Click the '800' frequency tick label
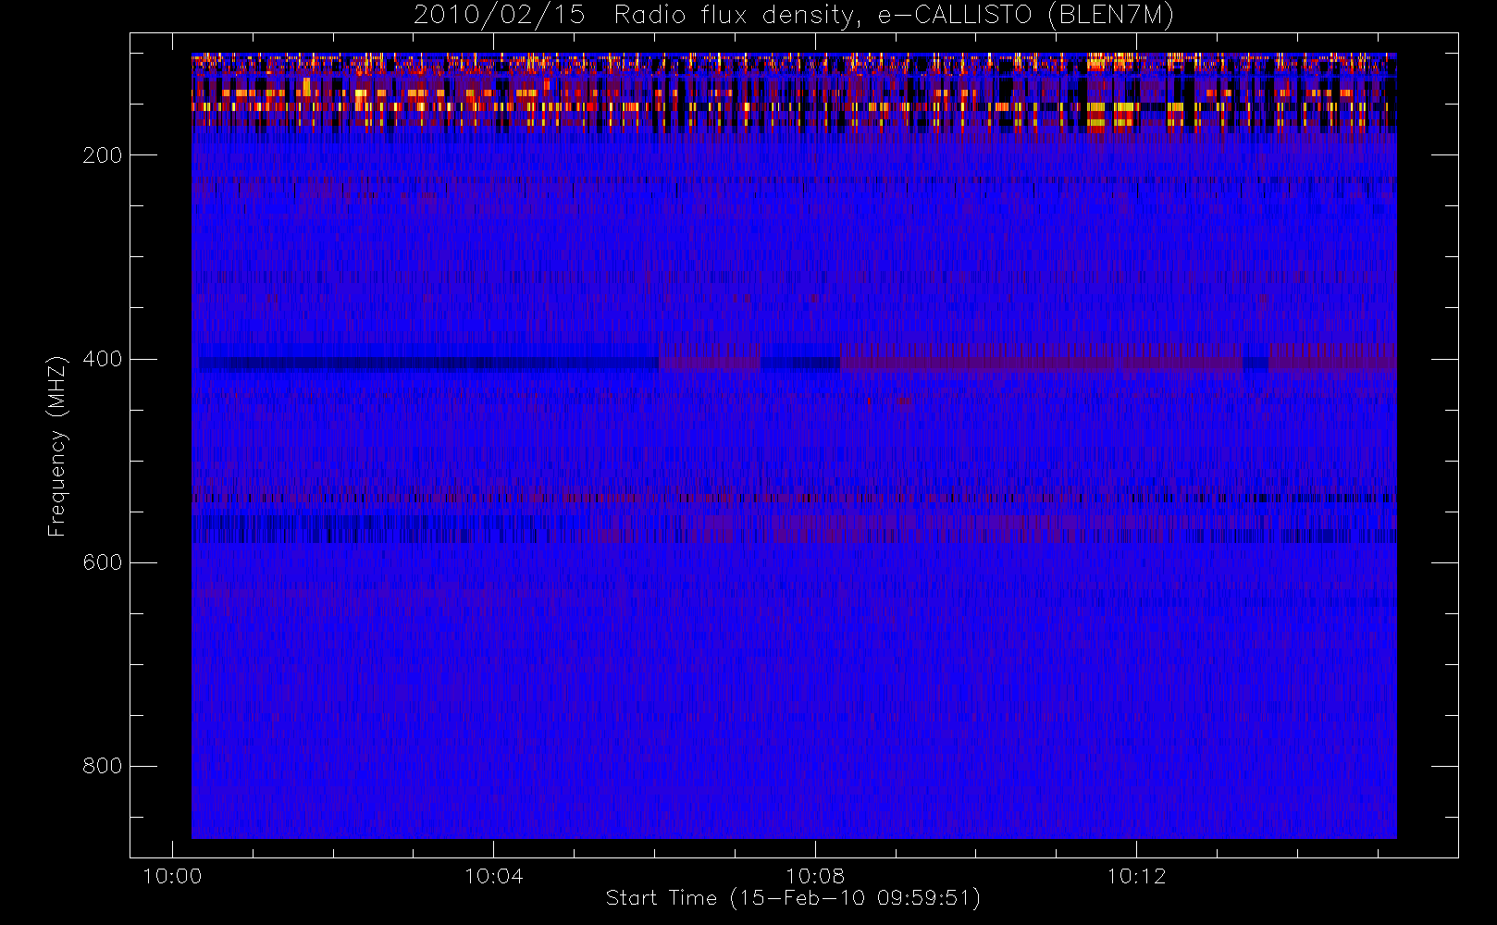 click(x=103, y=766)
